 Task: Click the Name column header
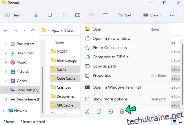coord(59,42)
